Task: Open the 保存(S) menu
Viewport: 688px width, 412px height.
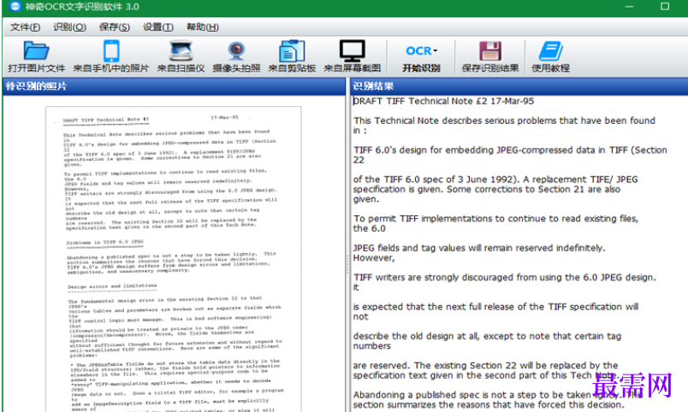Action: click(x=114, y=27)
